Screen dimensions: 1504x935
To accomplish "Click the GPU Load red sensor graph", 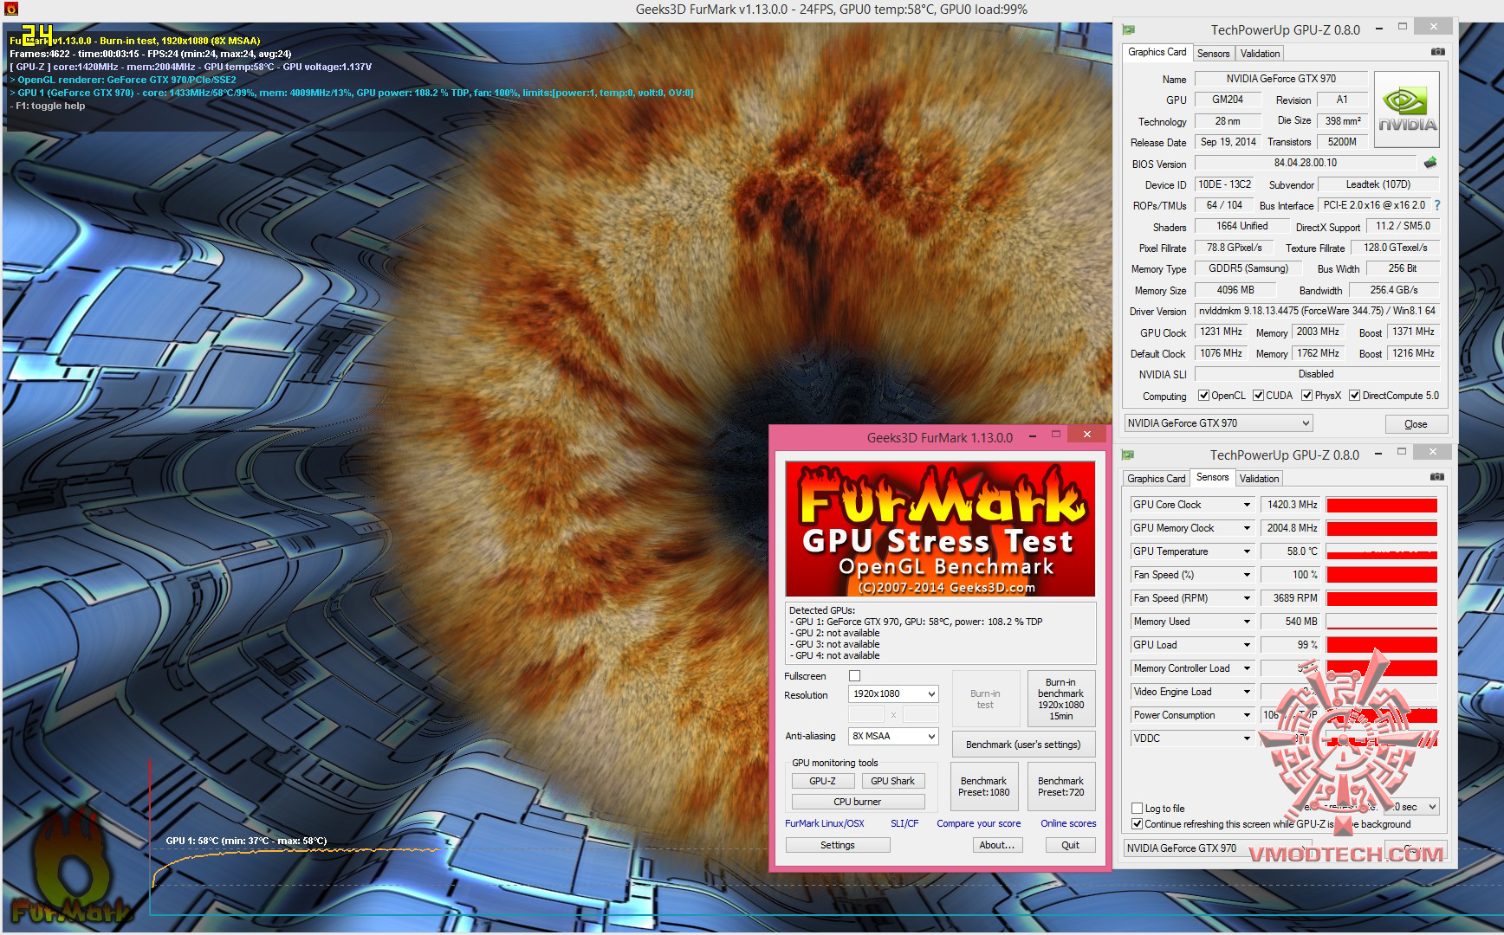I will coord(1382,645).
